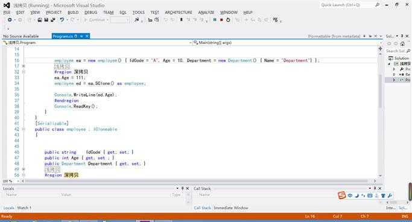Undo the last edit icon
Viewport: 412px width, 222px height.
click(62, 20)
